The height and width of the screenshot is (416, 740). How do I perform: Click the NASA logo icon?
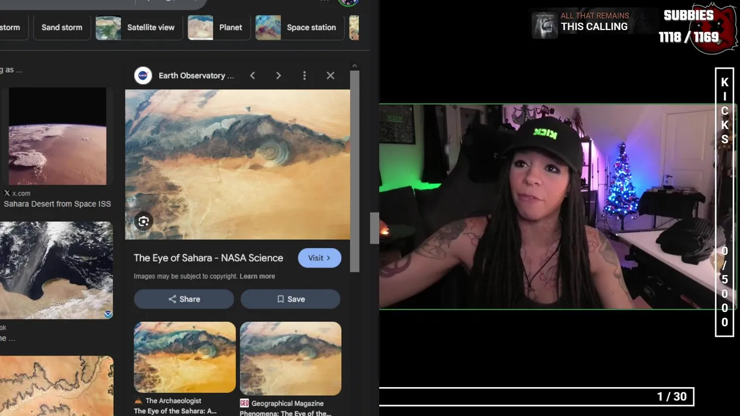click(143, 76)
